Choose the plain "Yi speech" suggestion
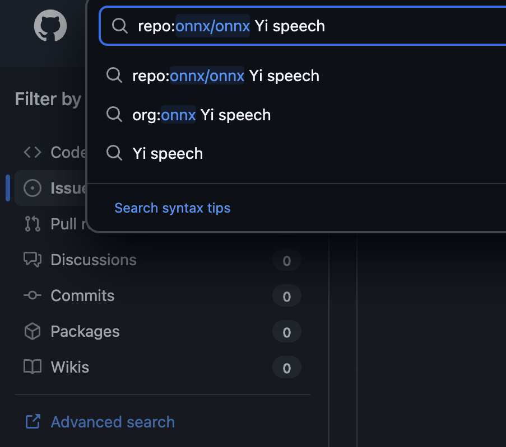 pyautogui.click(x=168, y=154)
